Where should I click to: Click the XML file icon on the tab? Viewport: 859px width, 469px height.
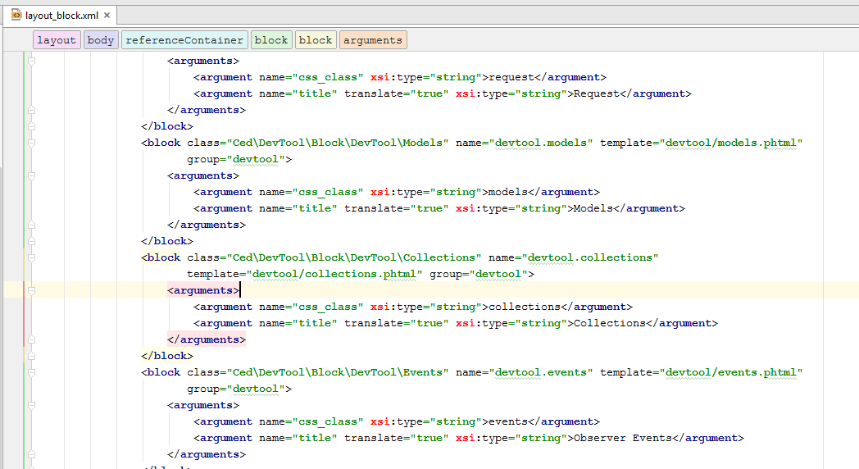16,15
